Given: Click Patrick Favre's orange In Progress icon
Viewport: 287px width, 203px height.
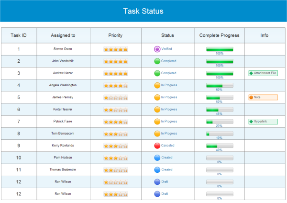Looking at the screenshot, I should 157,122.
